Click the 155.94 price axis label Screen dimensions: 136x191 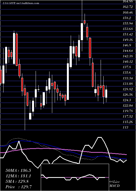coord(128,23)
